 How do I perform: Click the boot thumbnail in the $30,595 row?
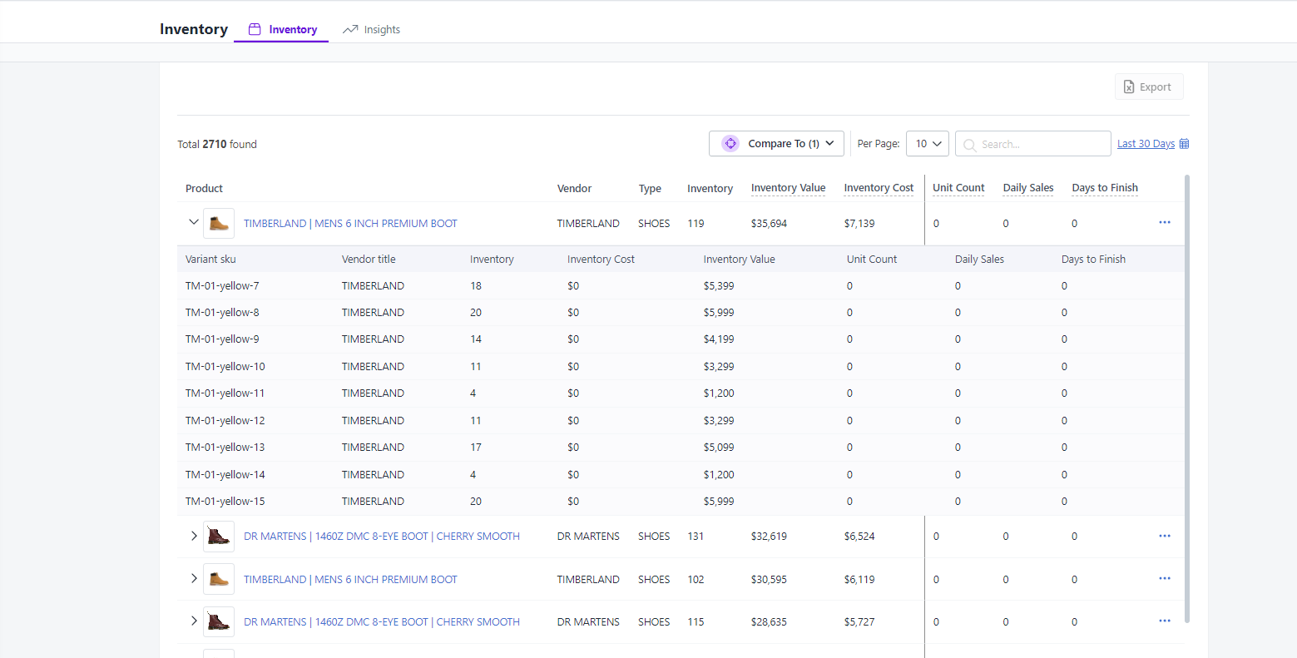click(219, 579)
